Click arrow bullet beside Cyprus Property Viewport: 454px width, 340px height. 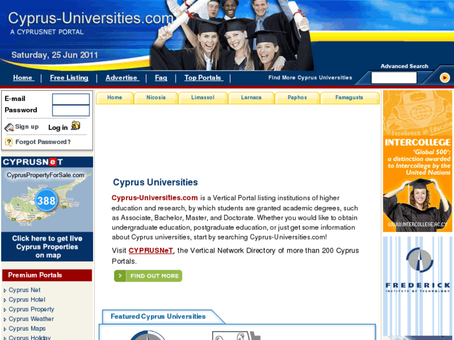5,310
